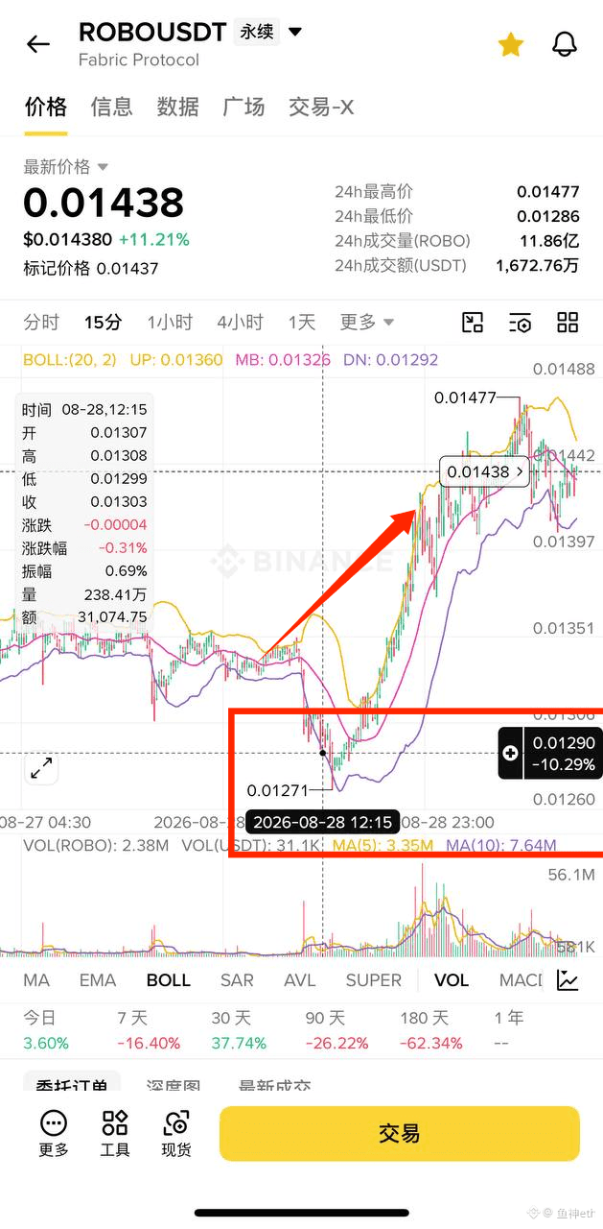The image size is (603, 1229).
Task: Open price alert bell icon
Action: pyautogui.click(x=565, y=44)
